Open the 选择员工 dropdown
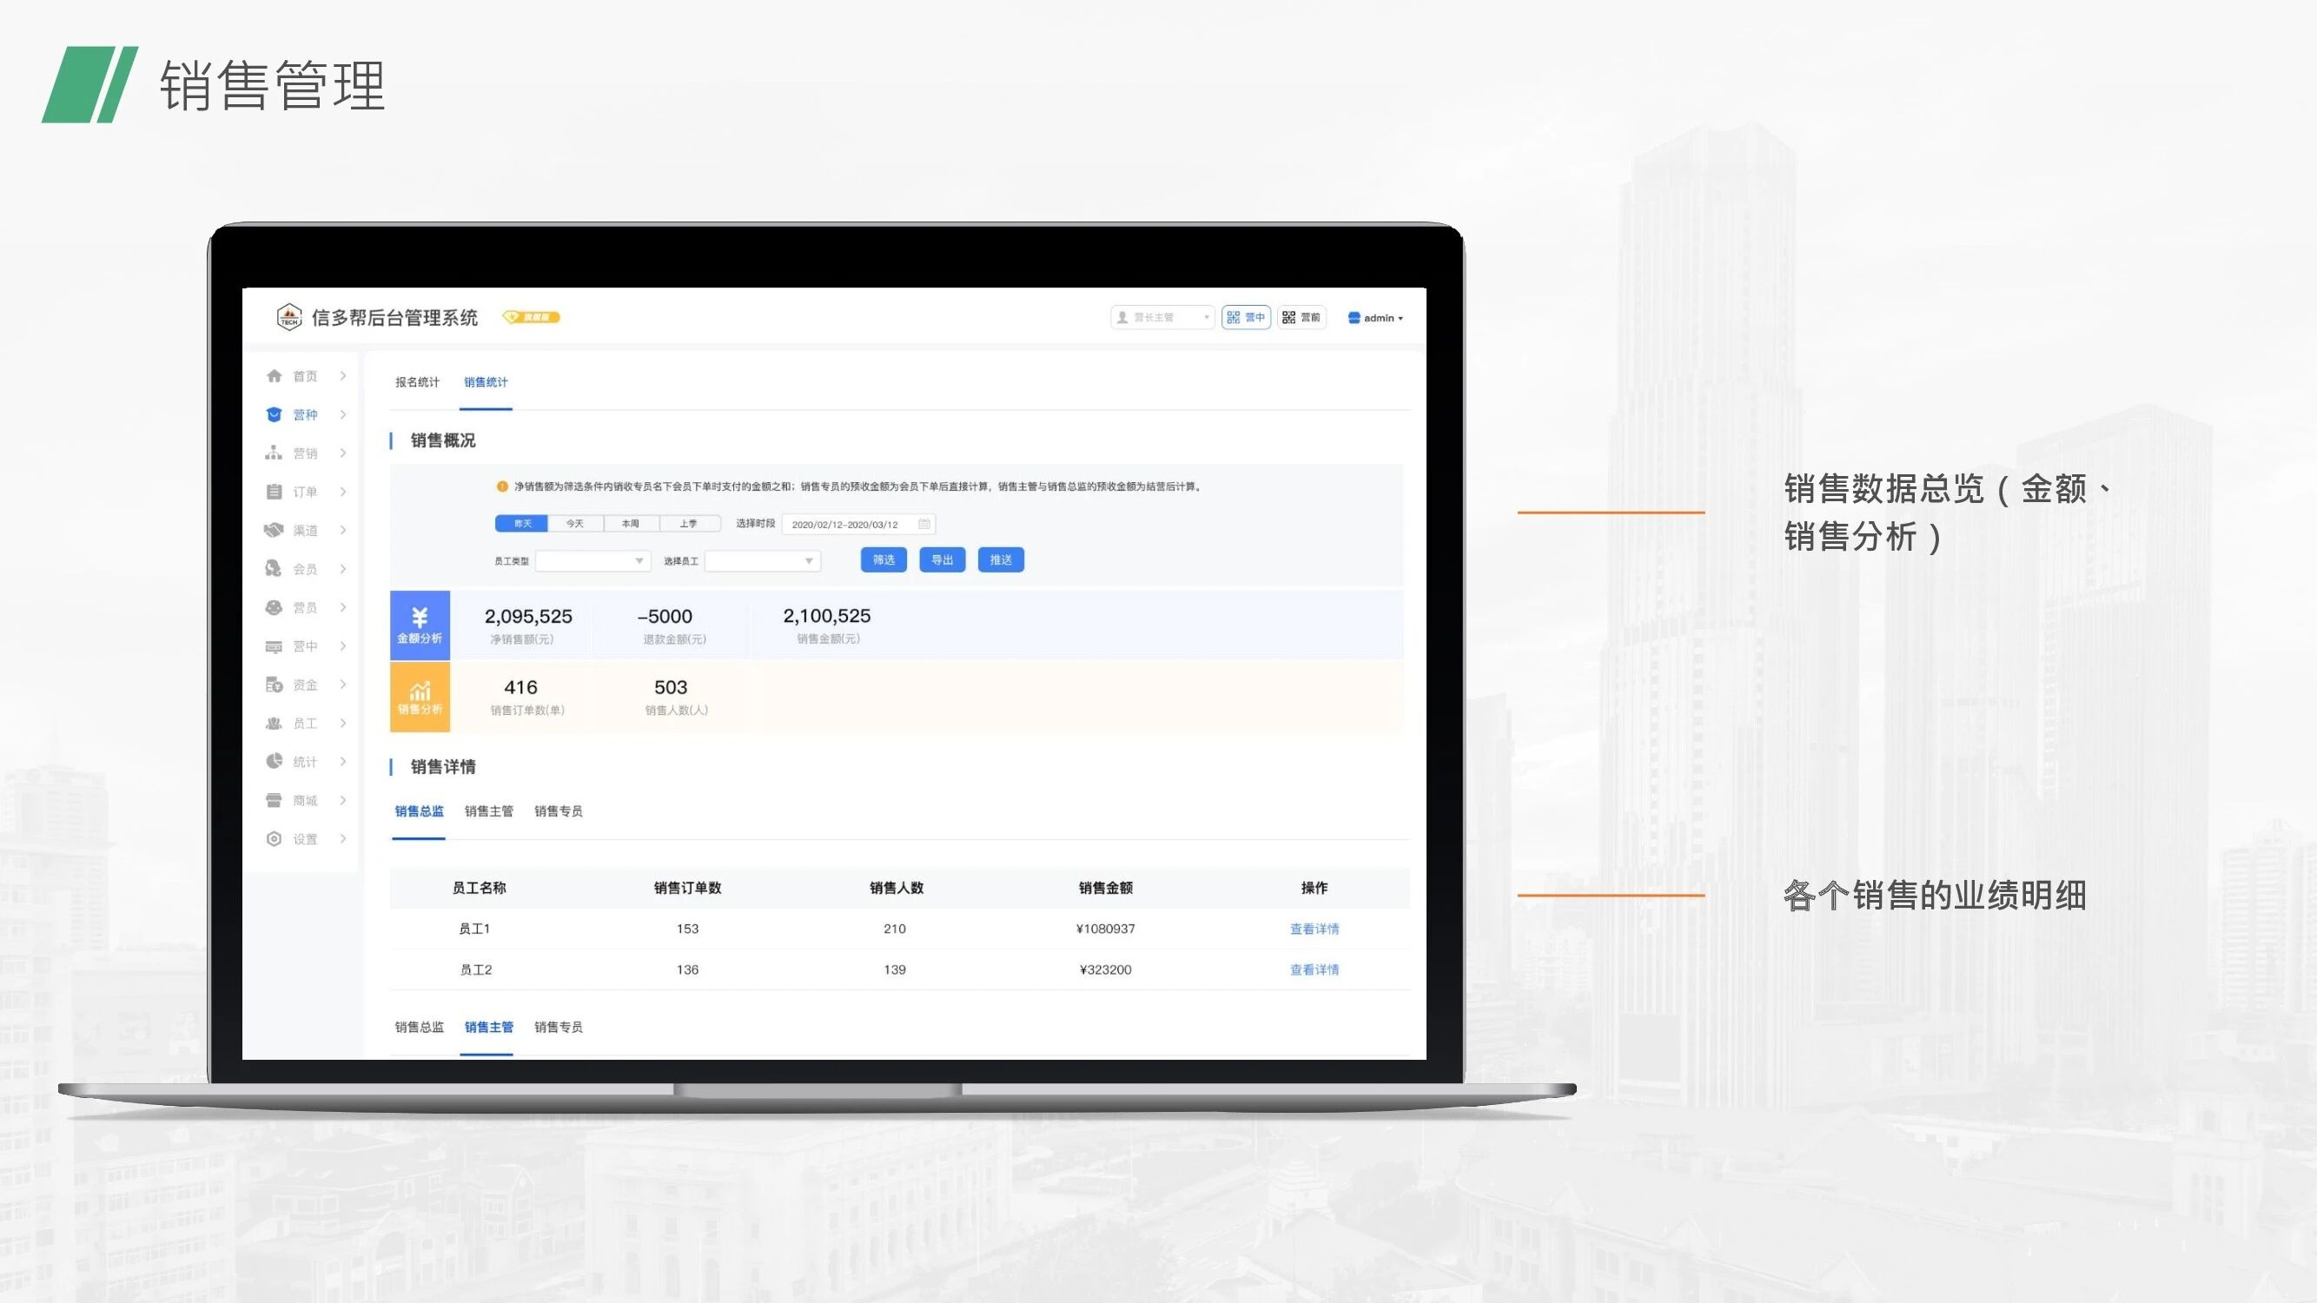The width and height of the screenshot is (2317, 1303). click(x=762, y=561)
